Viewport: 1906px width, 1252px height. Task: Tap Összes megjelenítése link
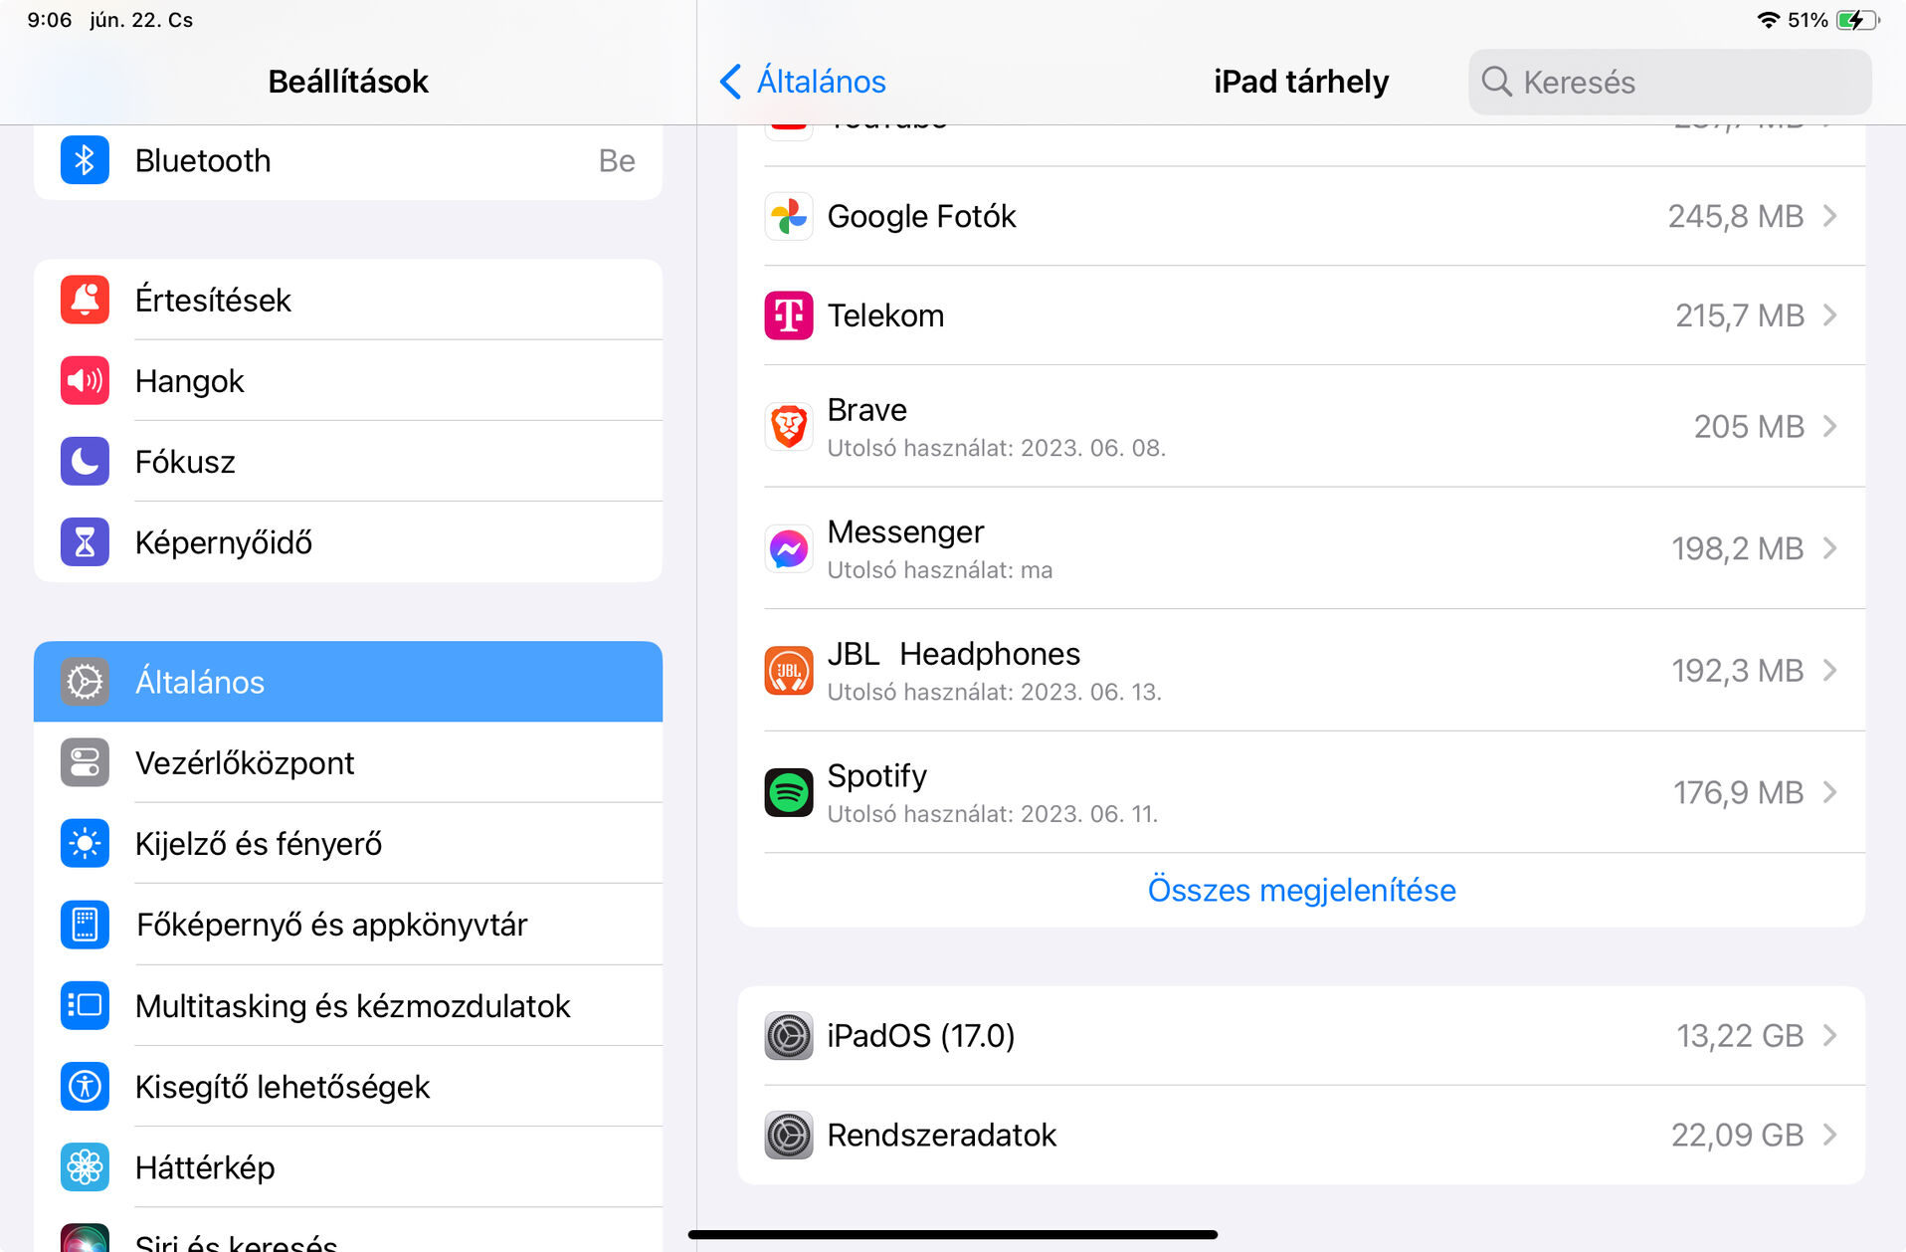[1301, 890]
